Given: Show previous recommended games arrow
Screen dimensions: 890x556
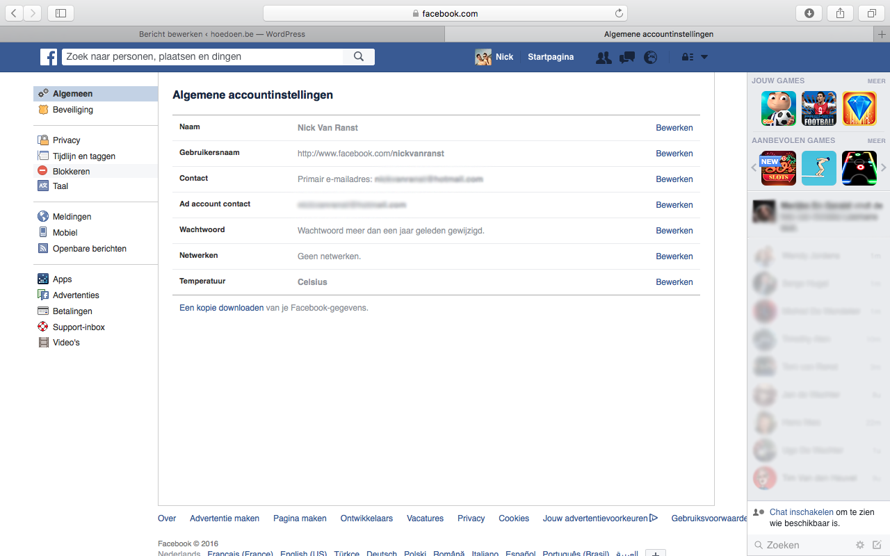Looking at the screenshot, I should point(754,167).
